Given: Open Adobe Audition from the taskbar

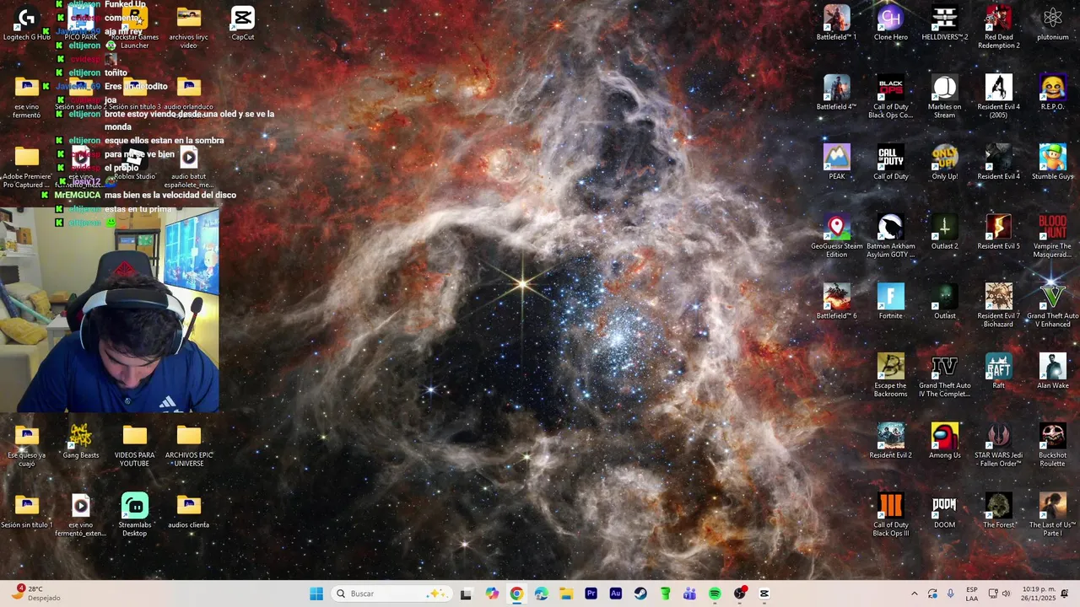Looking at the screenshot, I should [x=615, y=594].
